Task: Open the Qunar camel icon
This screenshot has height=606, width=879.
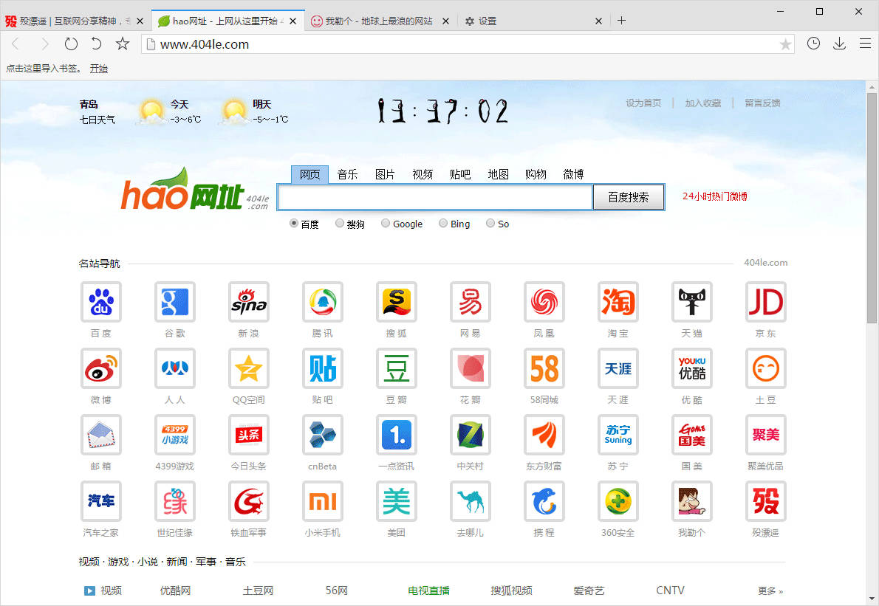Action: [x=471, y=501]
